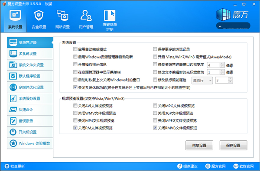Click 检查更新 arrow icon

pyautogui.click(x=7, y=166)
